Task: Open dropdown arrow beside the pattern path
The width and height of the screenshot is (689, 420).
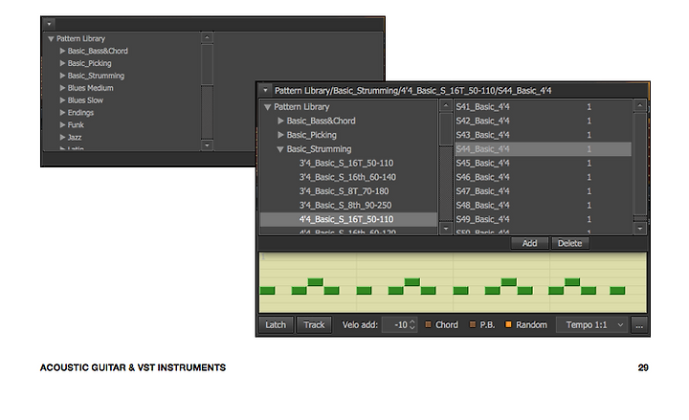Action: [x=265, y=91]
